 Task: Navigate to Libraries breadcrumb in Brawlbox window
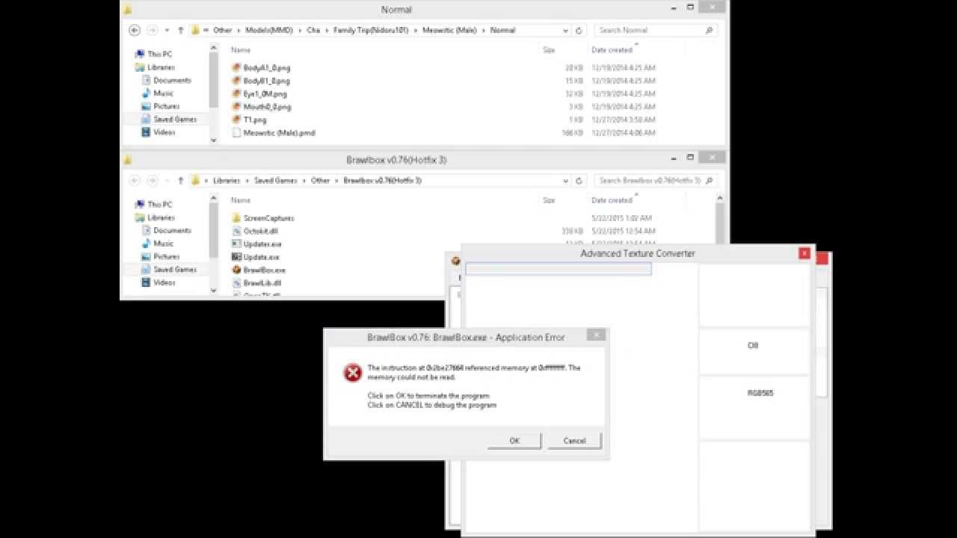pos(227,181)
